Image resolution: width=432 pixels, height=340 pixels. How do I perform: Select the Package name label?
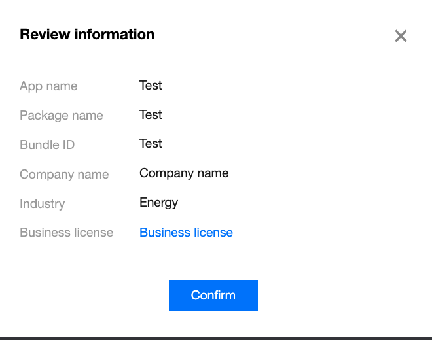pyautogui.click(x=62, y=116)
